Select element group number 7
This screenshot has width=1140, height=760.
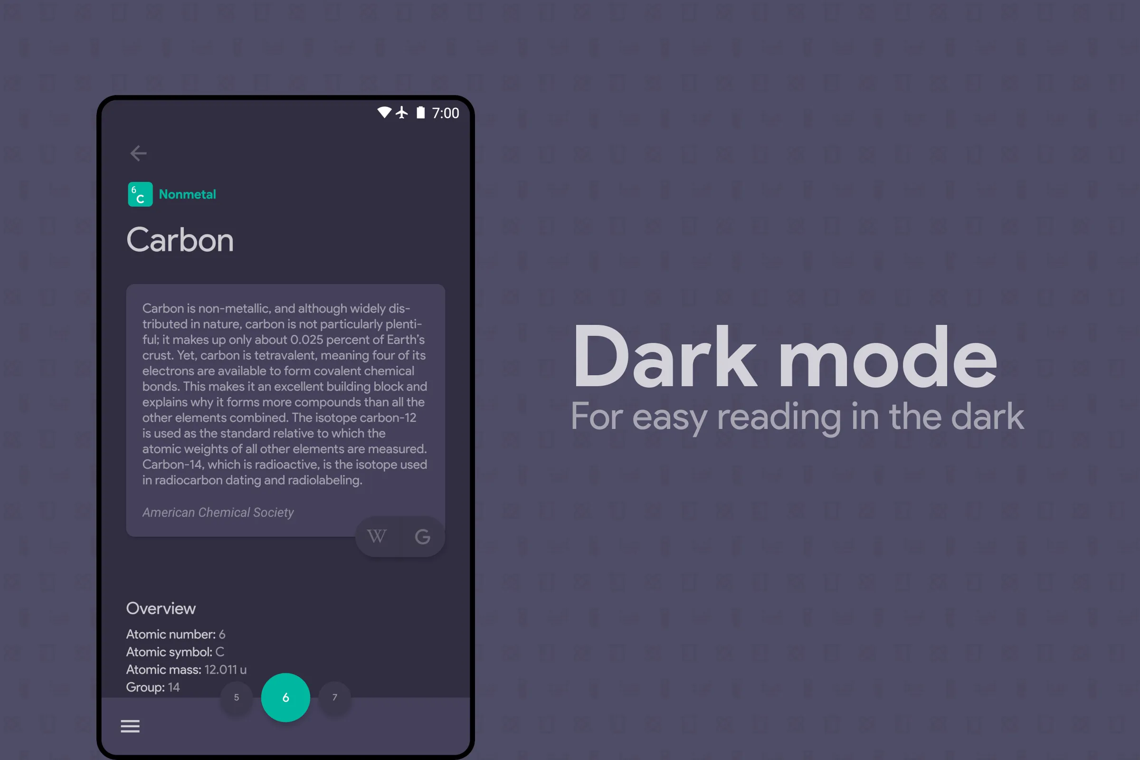click(x=335, y=697)
